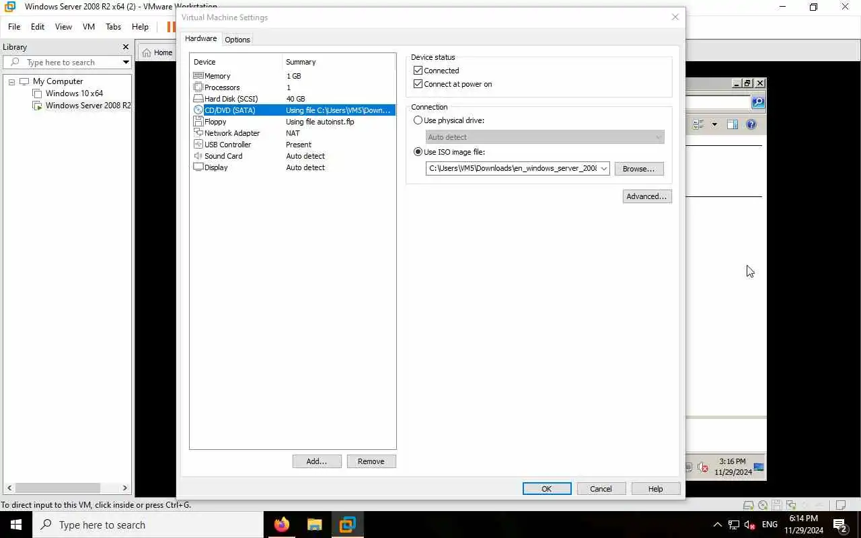This screenshot has height=538, width=861.
Task: Click the running Windows Server 2008 R2 VM icon
Action: click(x=38, y=106)
